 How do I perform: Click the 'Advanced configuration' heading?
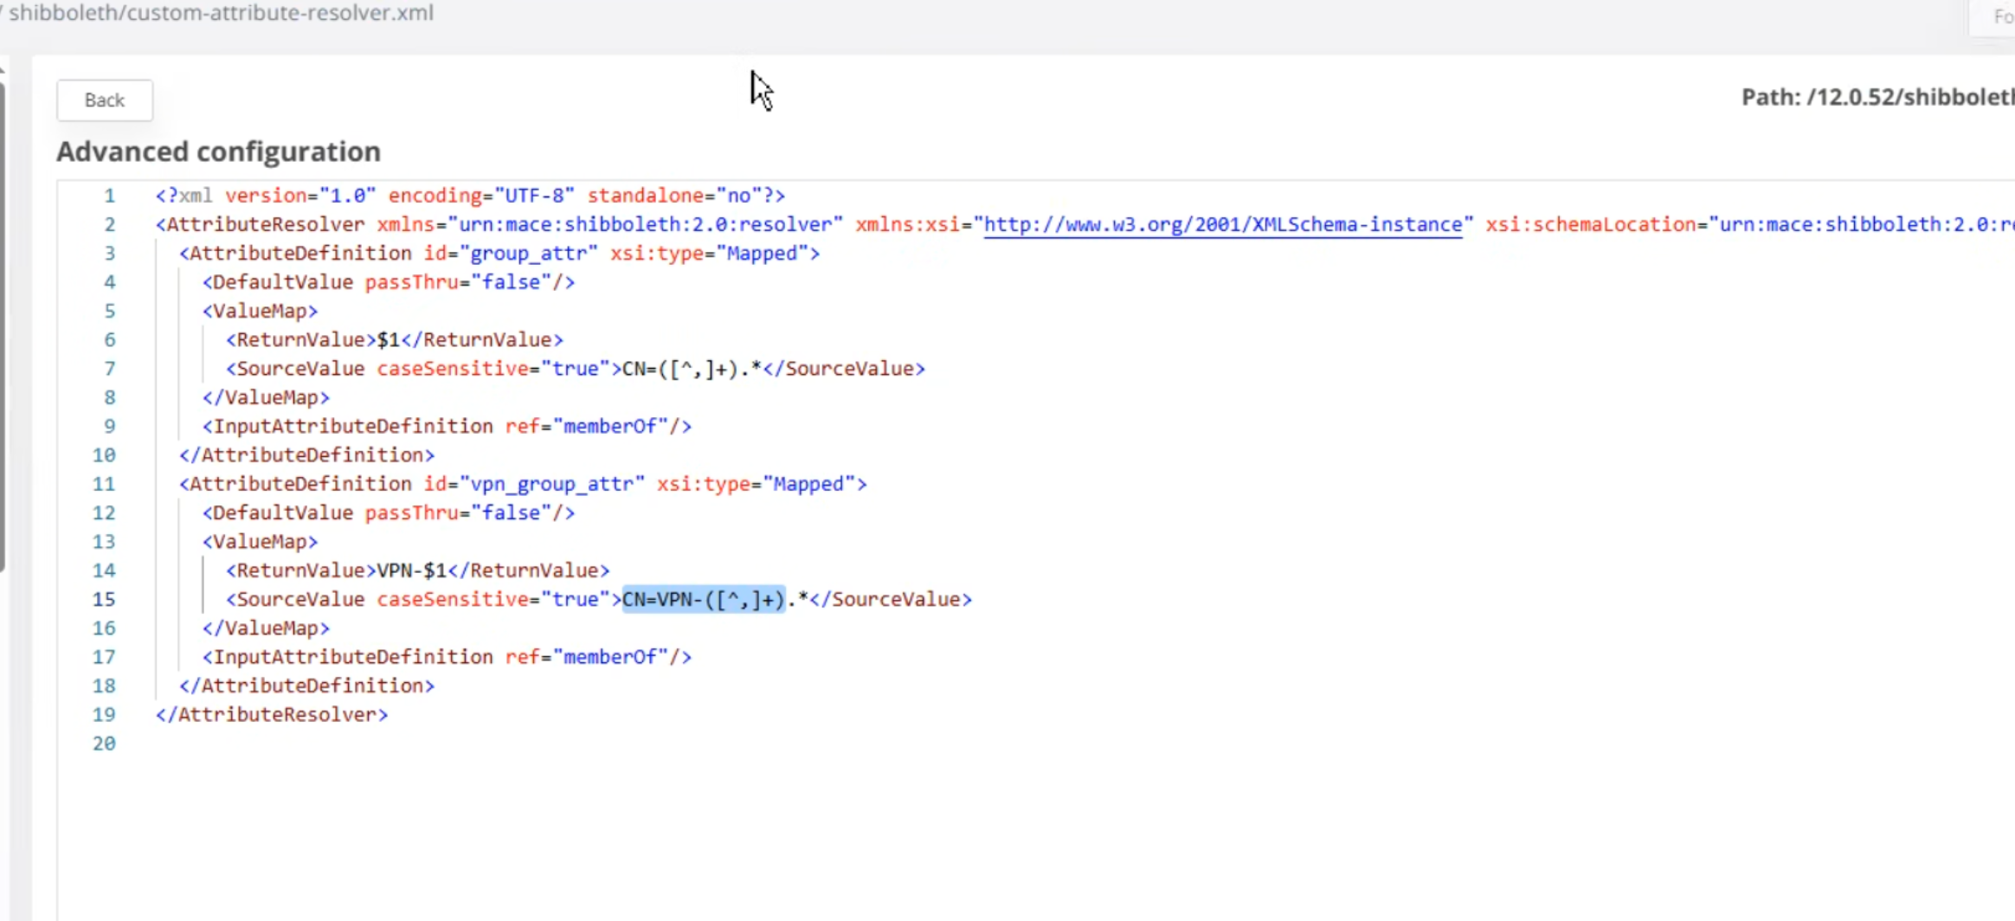(x=219, y=151)
